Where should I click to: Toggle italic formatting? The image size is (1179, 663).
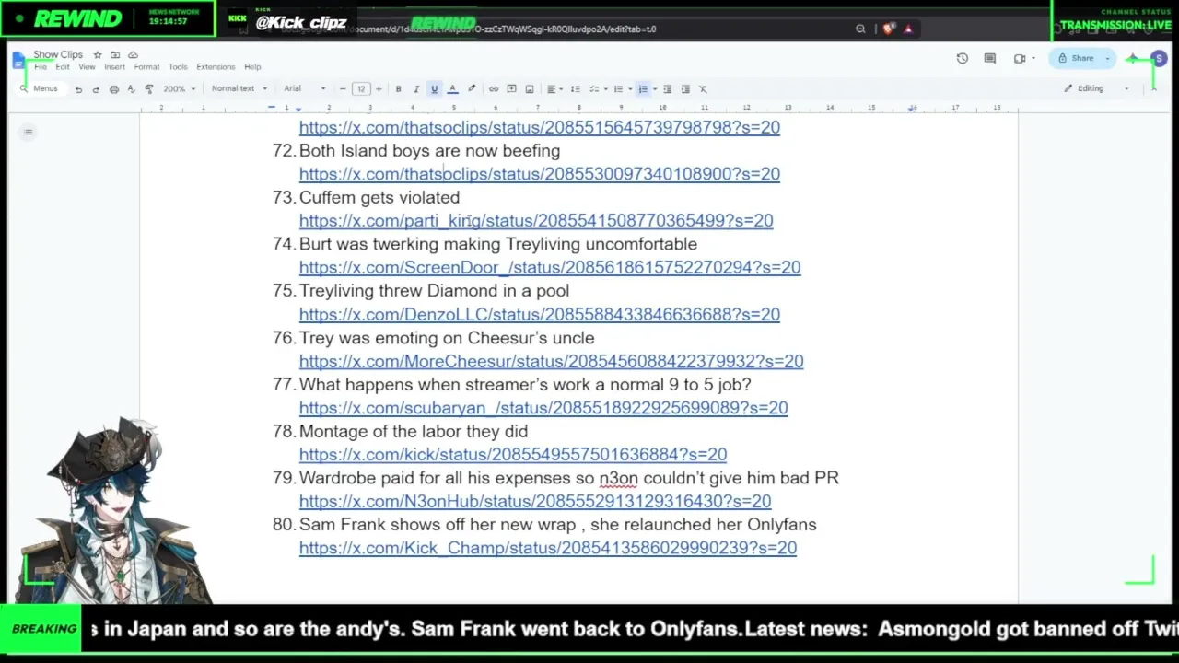[416, 89]
